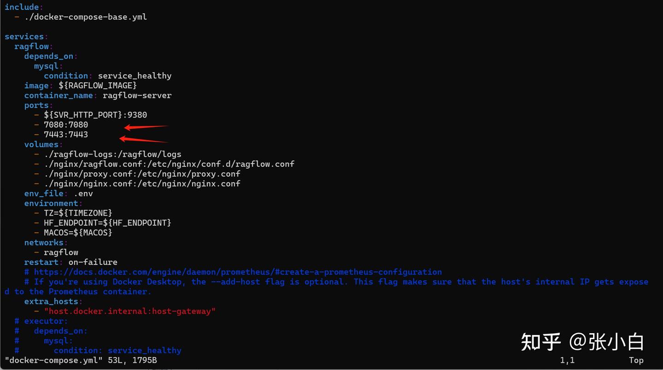This screenshot has height=370, width=663.
Task: Click the ./ragflow-logs:/ragflow/logs volume line
Action: [113, 154]
